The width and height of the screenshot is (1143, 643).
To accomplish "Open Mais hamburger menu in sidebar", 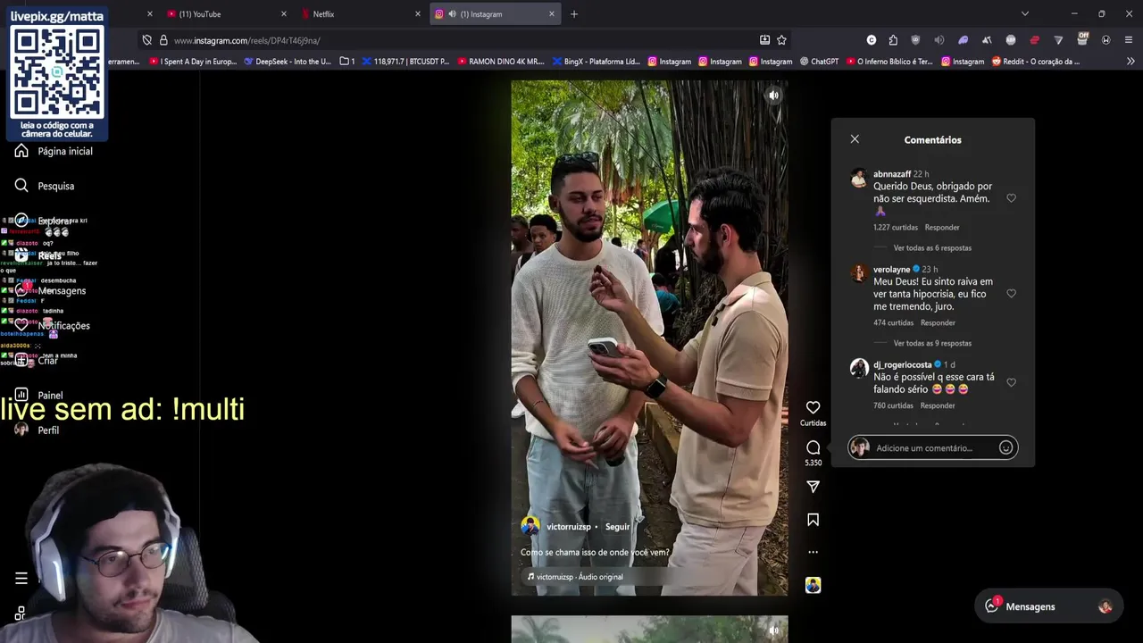I will [x=21, y=579].
